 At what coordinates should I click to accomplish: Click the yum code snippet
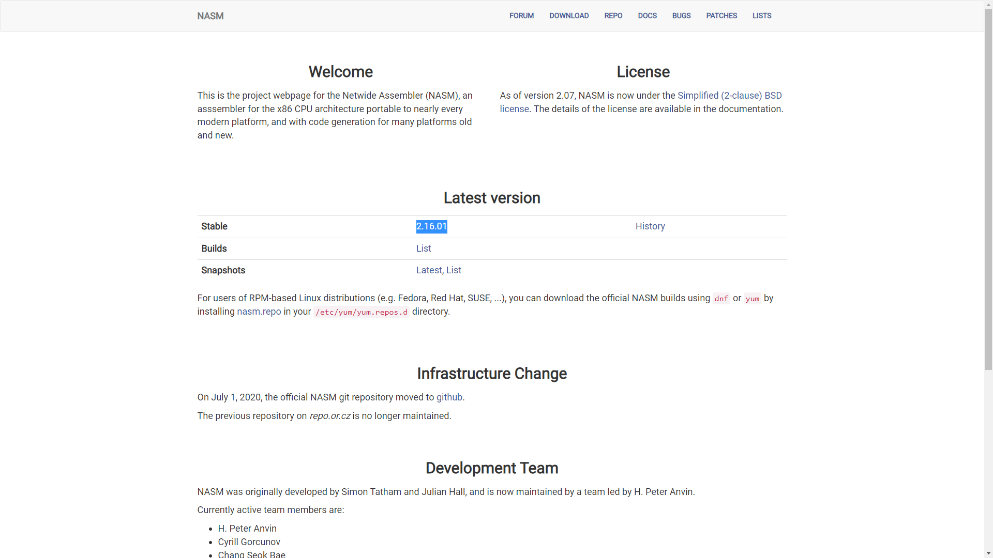[x=753, y=299]
